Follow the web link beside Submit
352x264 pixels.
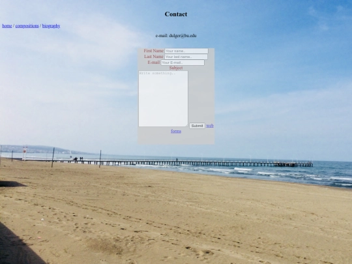tap(210, 126)
